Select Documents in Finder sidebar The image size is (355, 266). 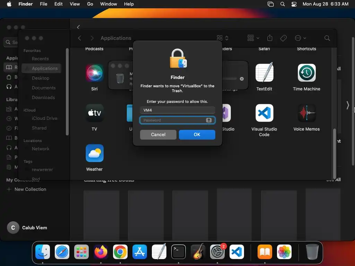click(42, 88)
